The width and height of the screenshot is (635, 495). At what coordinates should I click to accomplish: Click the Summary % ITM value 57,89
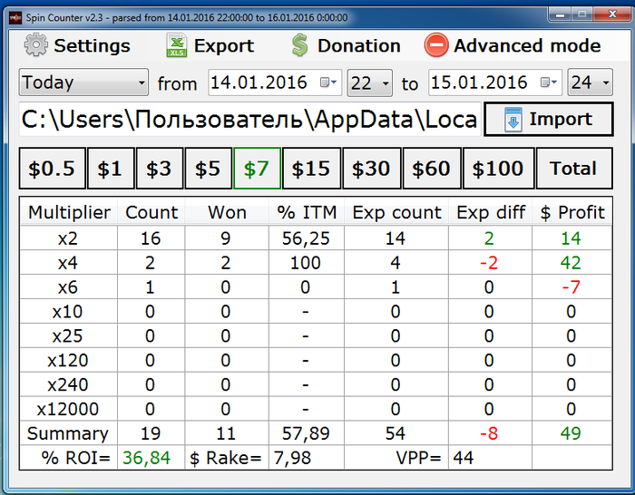[307, 433]
